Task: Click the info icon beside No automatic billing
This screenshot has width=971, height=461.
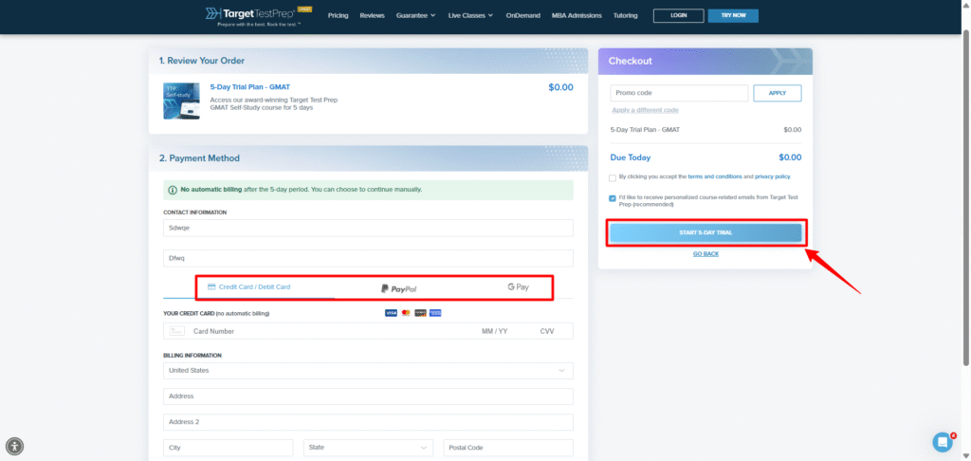Action: coord(173,190)
